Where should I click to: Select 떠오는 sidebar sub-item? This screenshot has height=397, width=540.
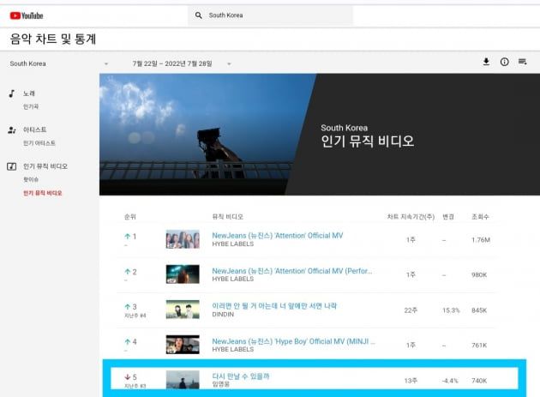[x=31, y=179]
